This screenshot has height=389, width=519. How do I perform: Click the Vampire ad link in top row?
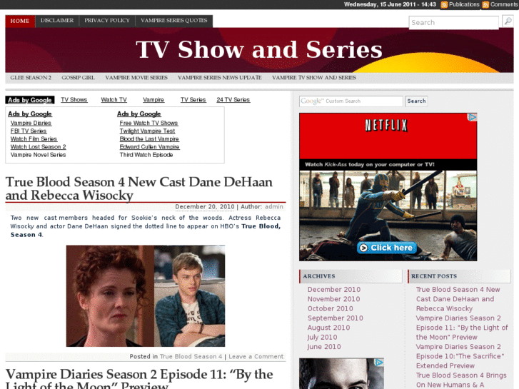153,100
